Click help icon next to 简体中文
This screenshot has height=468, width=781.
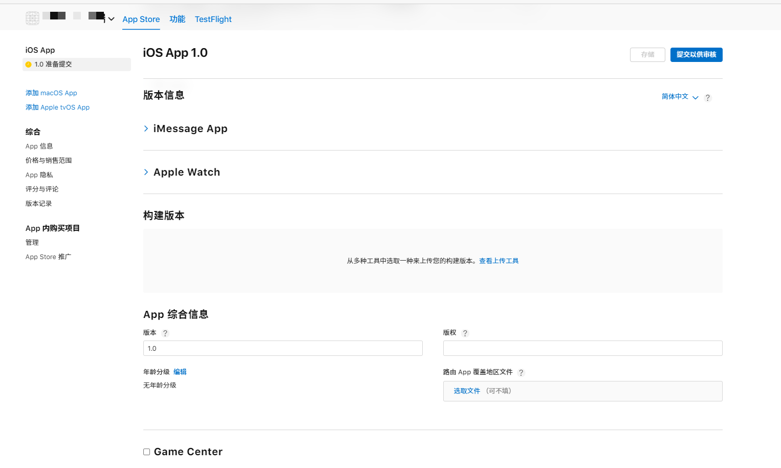point(707,97)
